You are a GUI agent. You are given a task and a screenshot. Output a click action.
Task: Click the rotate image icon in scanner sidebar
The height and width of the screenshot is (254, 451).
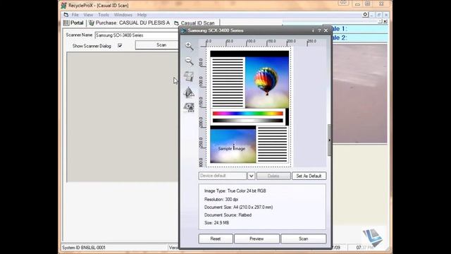(189, 76)
